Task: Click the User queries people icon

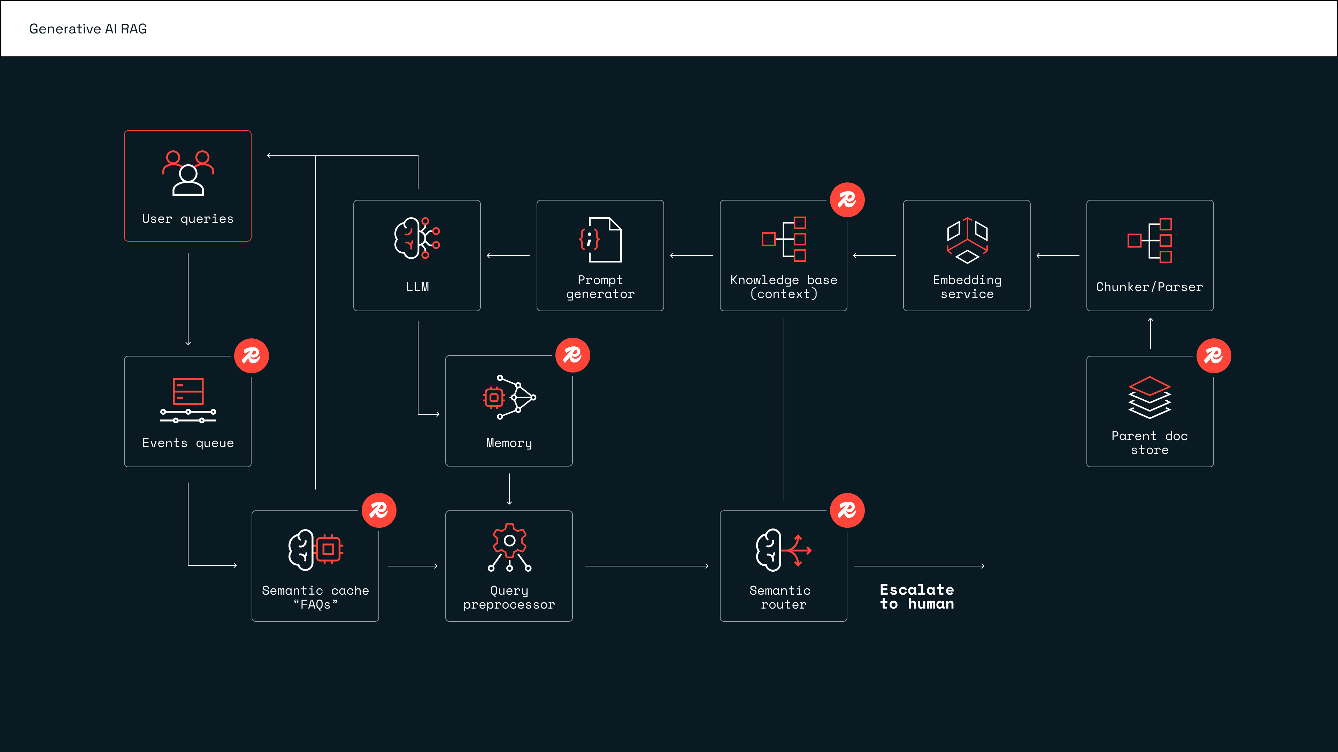Action: (188, 173)
